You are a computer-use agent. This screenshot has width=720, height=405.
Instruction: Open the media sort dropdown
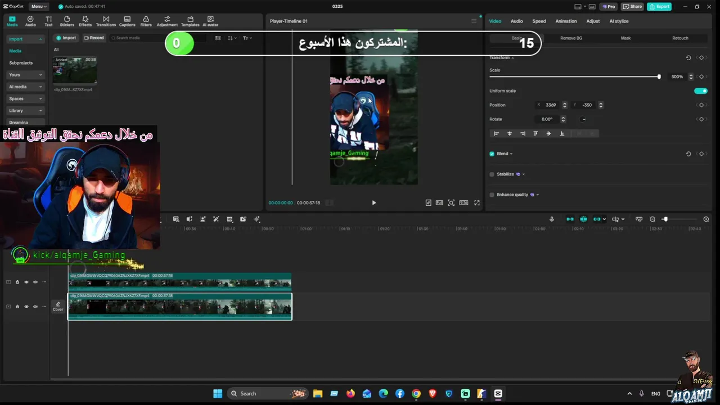(x=232, y=38)
